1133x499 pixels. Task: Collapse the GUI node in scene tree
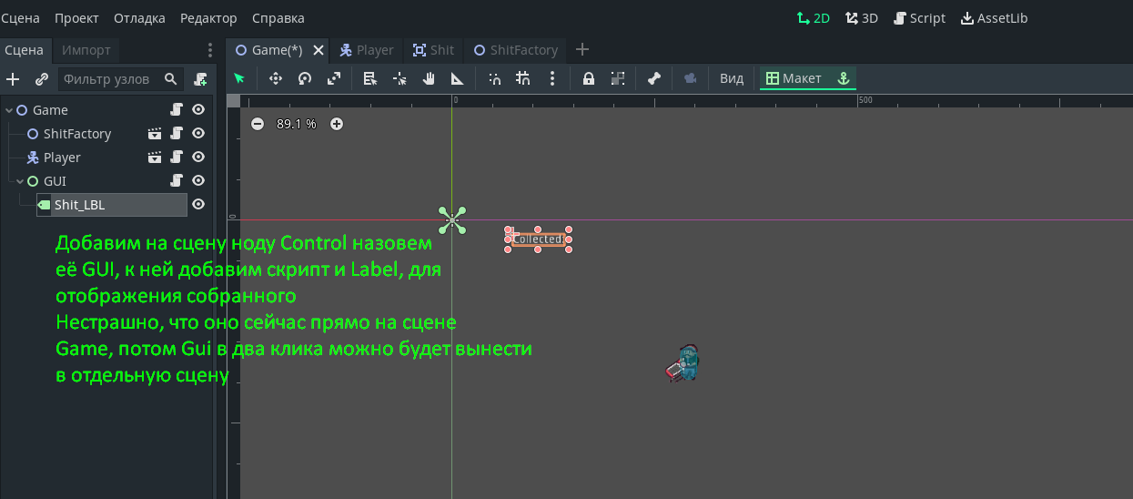20,181
